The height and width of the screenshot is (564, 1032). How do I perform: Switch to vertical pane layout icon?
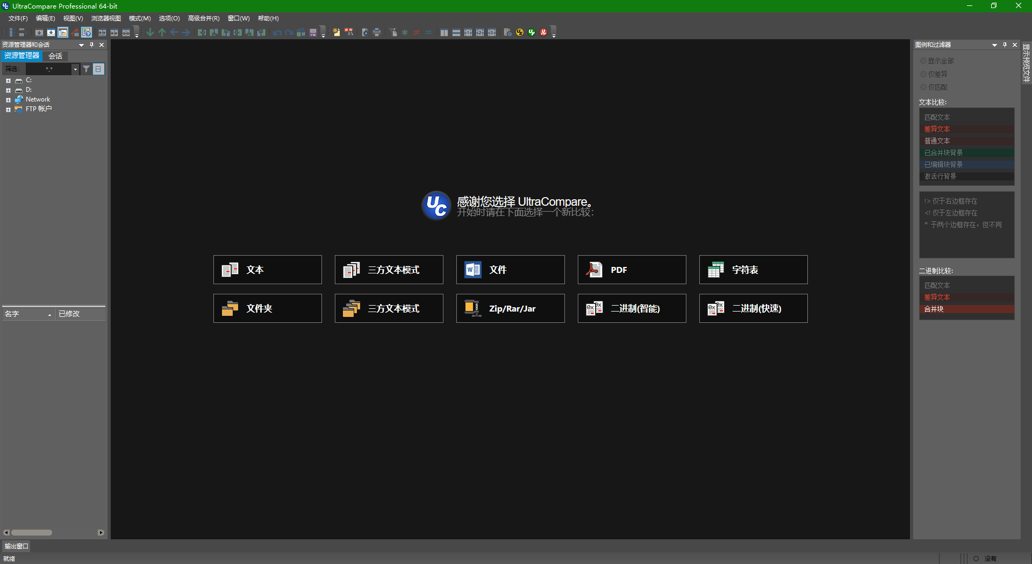444,32
